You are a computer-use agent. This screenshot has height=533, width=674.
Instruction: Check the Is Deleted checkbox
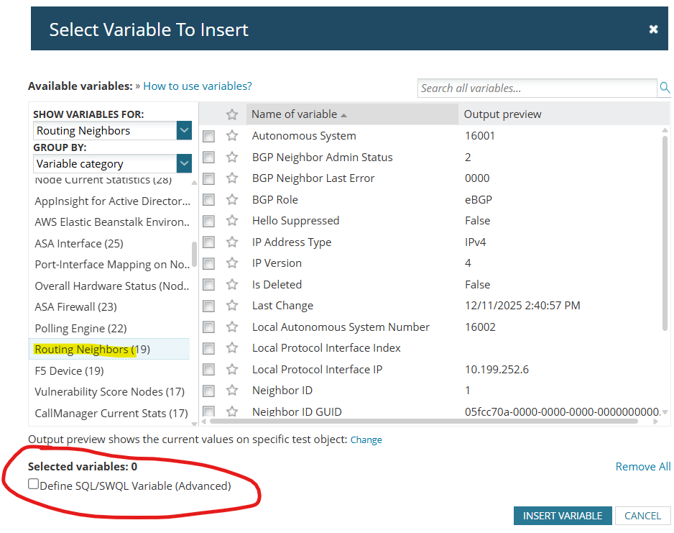(x=209, y=285)
